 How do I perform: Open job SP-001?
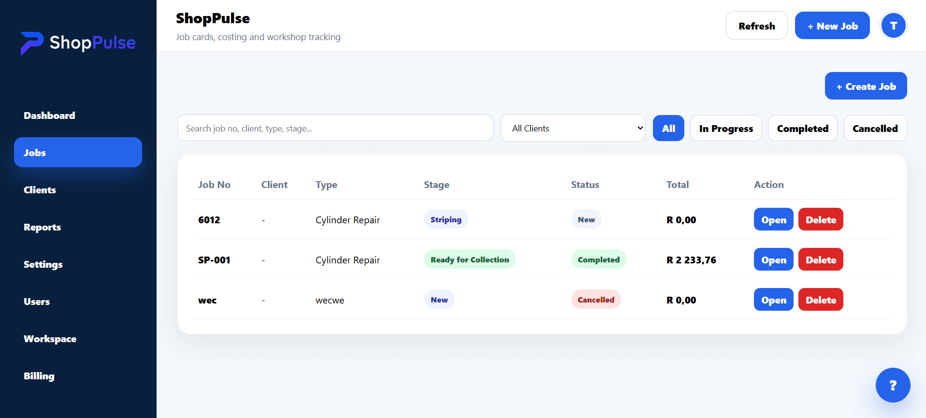click(773, 259)
